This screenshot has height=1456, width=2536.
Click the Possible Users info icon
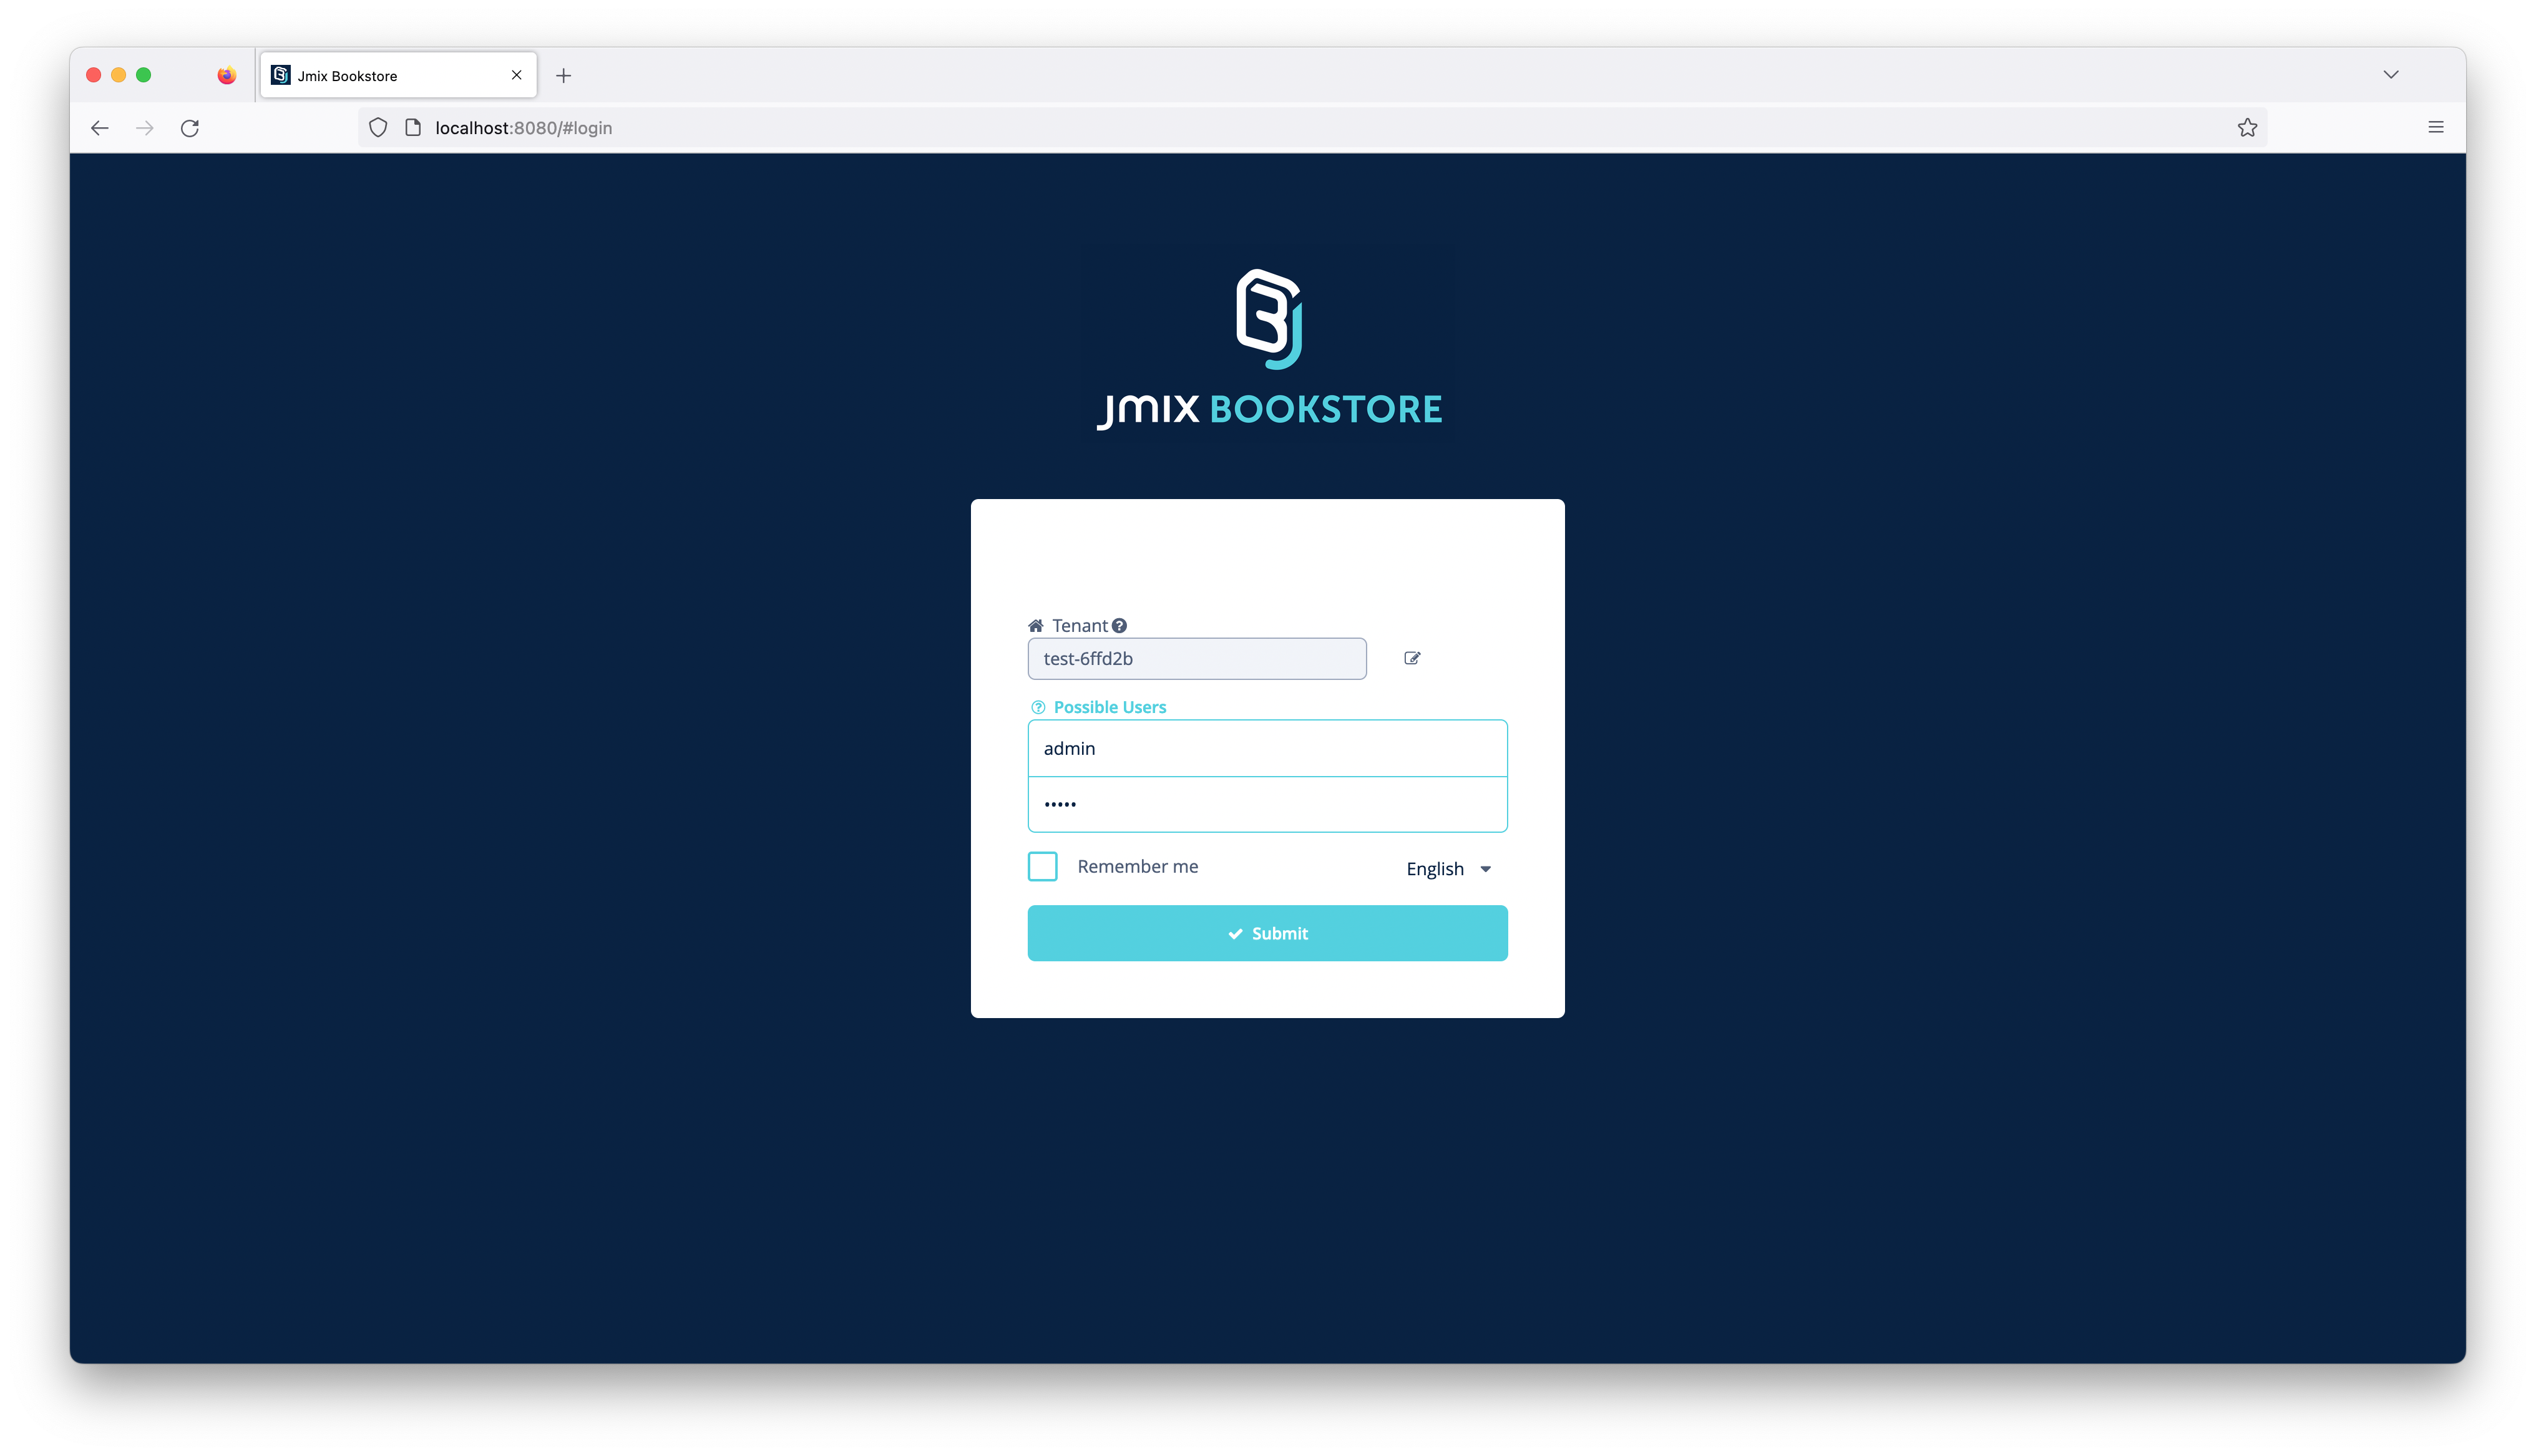(1038, 706)
